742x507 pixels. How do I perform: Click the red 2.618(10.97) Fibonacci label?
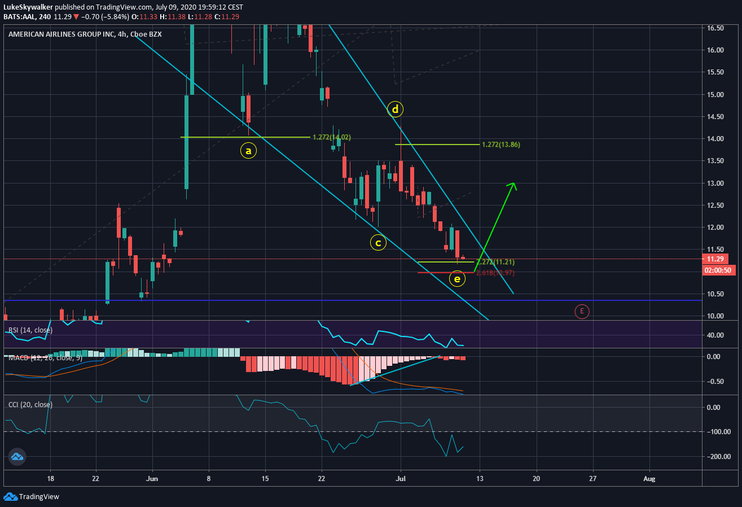coord(495,273)
